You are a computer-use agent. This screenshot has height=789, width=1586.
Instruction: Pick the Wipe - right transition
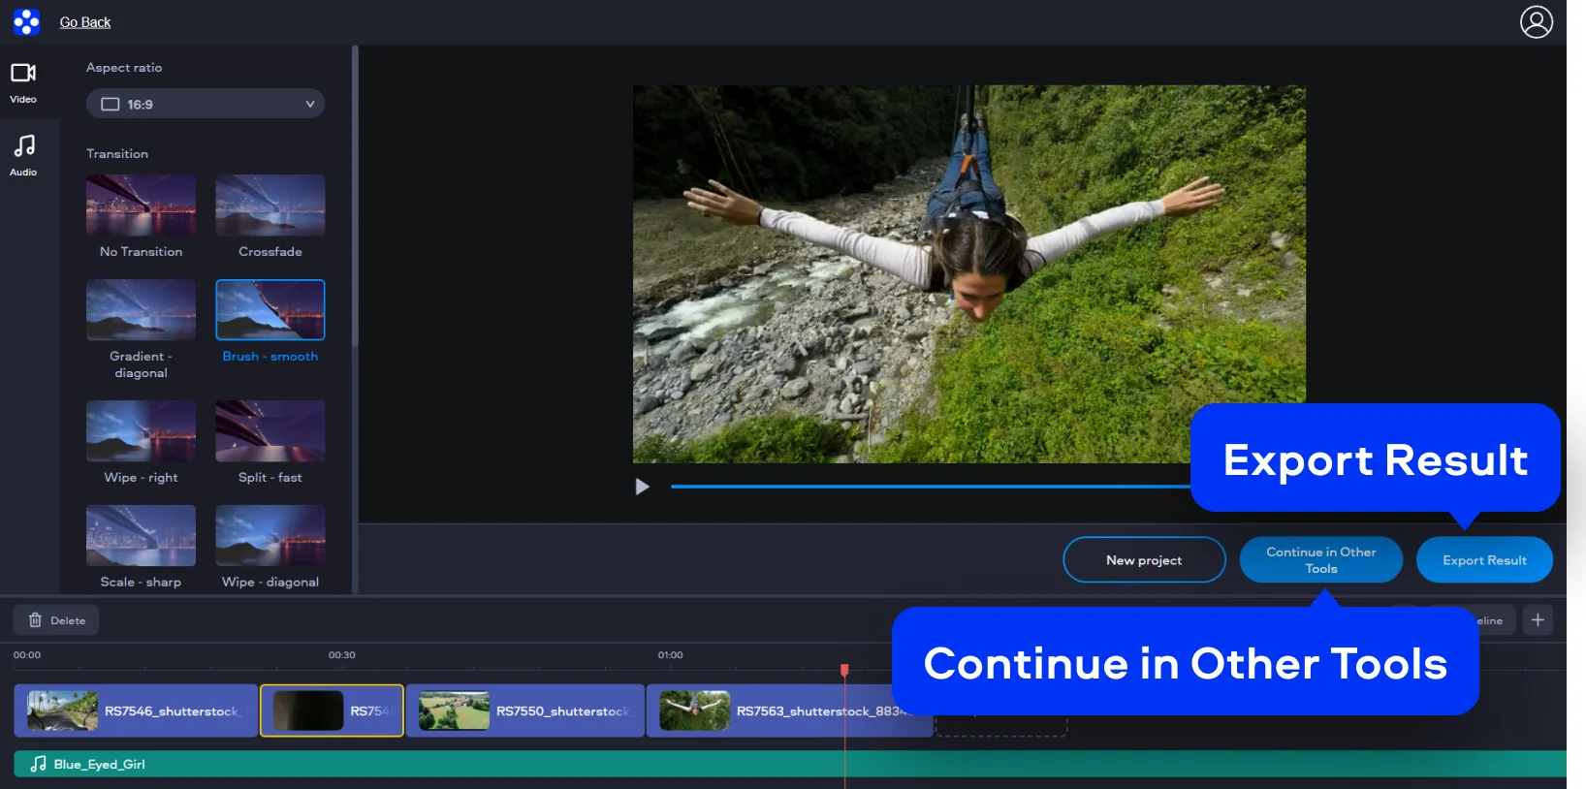[141, 431]
